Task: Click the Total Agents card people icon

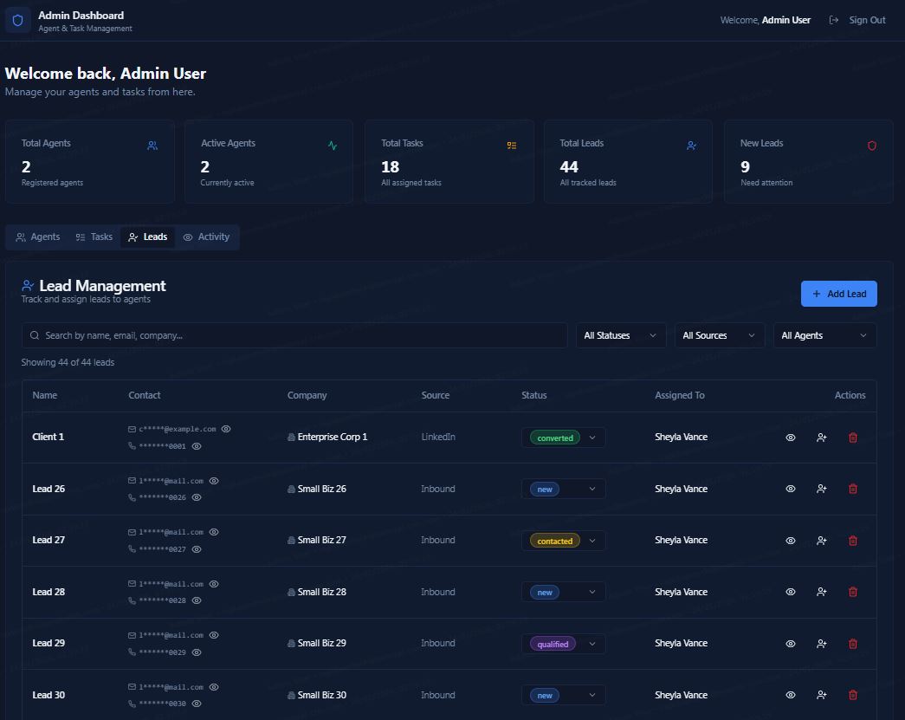Action: tap(152, 146)
